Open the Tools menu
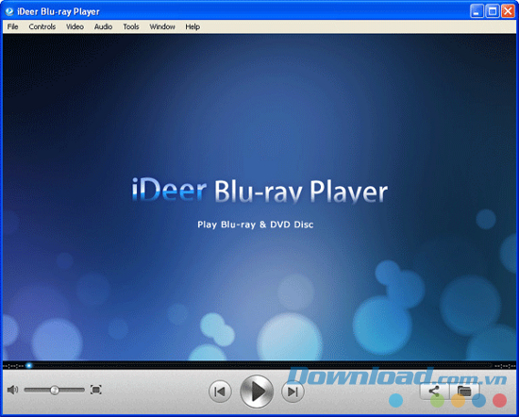Screen dimensions: 519x417 point(131,26)
